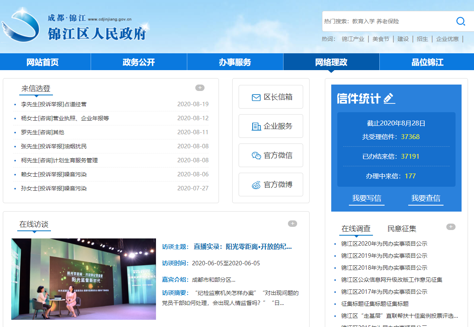Click the 我要查信 button
Image resolution: width=474 pixels, height=327 pixels.
(x=425, y=198)
